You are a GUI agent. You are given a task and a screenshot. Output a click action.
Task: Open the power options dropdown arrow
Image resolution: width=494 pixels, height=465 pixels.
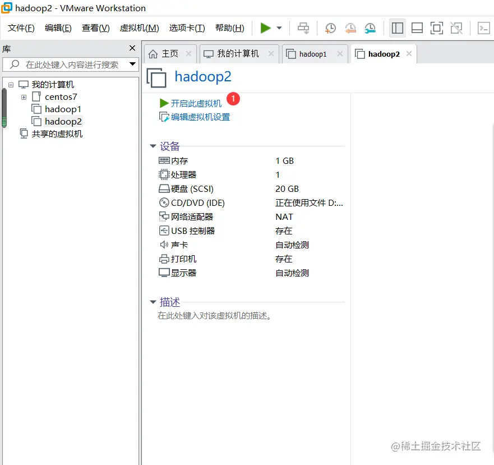279,28
